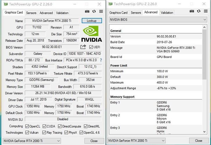Click the Memory Size field 11264 MB
This screenshot has width=211, height=145.
pos(38,86)
